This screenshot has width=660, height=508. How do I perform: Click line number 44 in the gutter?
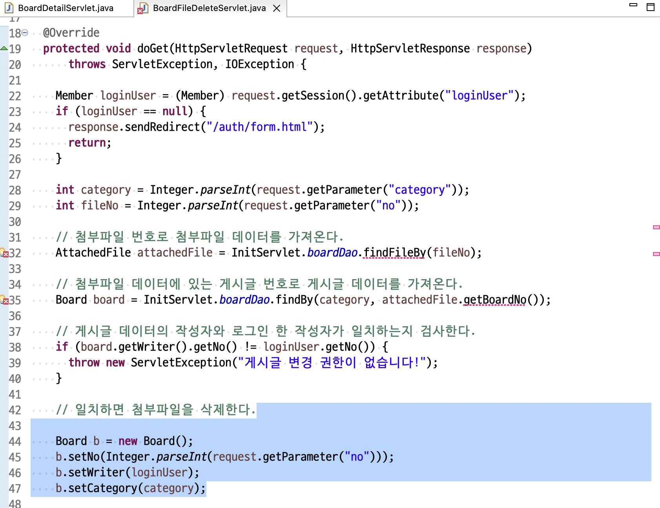pos(15,442)
